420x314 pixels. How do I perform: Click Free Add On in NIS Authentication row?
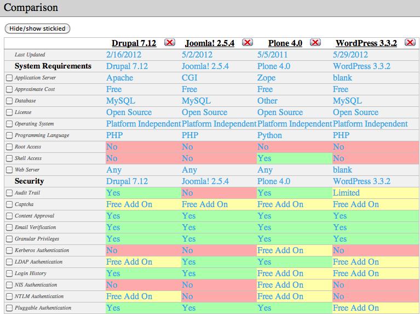280,285
